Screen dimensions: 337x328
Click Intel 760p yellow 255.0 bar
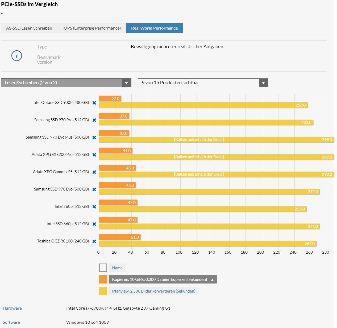(x=203, y=209)
